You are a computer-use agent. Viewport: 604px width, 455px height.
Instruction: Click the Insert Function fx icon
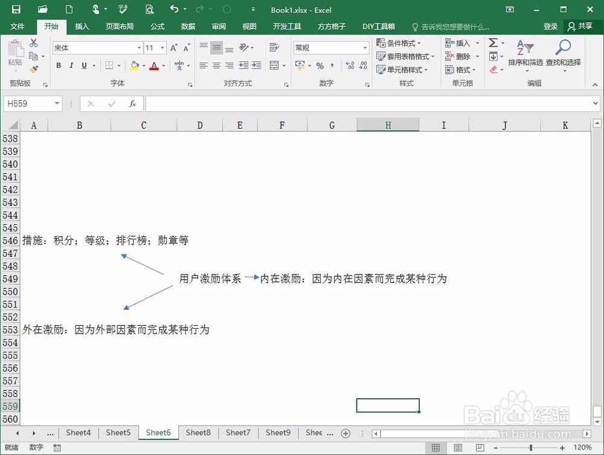(132, 104)
